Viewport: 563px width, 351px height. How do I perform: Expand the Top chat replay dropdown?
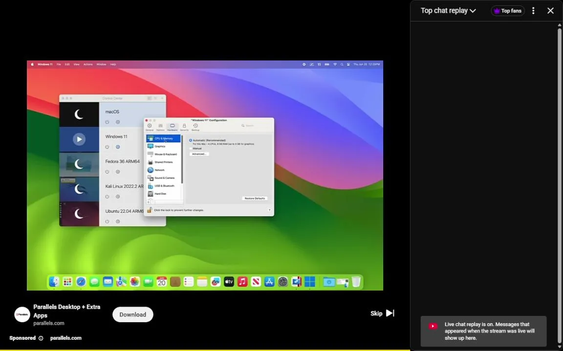[449, 11]
